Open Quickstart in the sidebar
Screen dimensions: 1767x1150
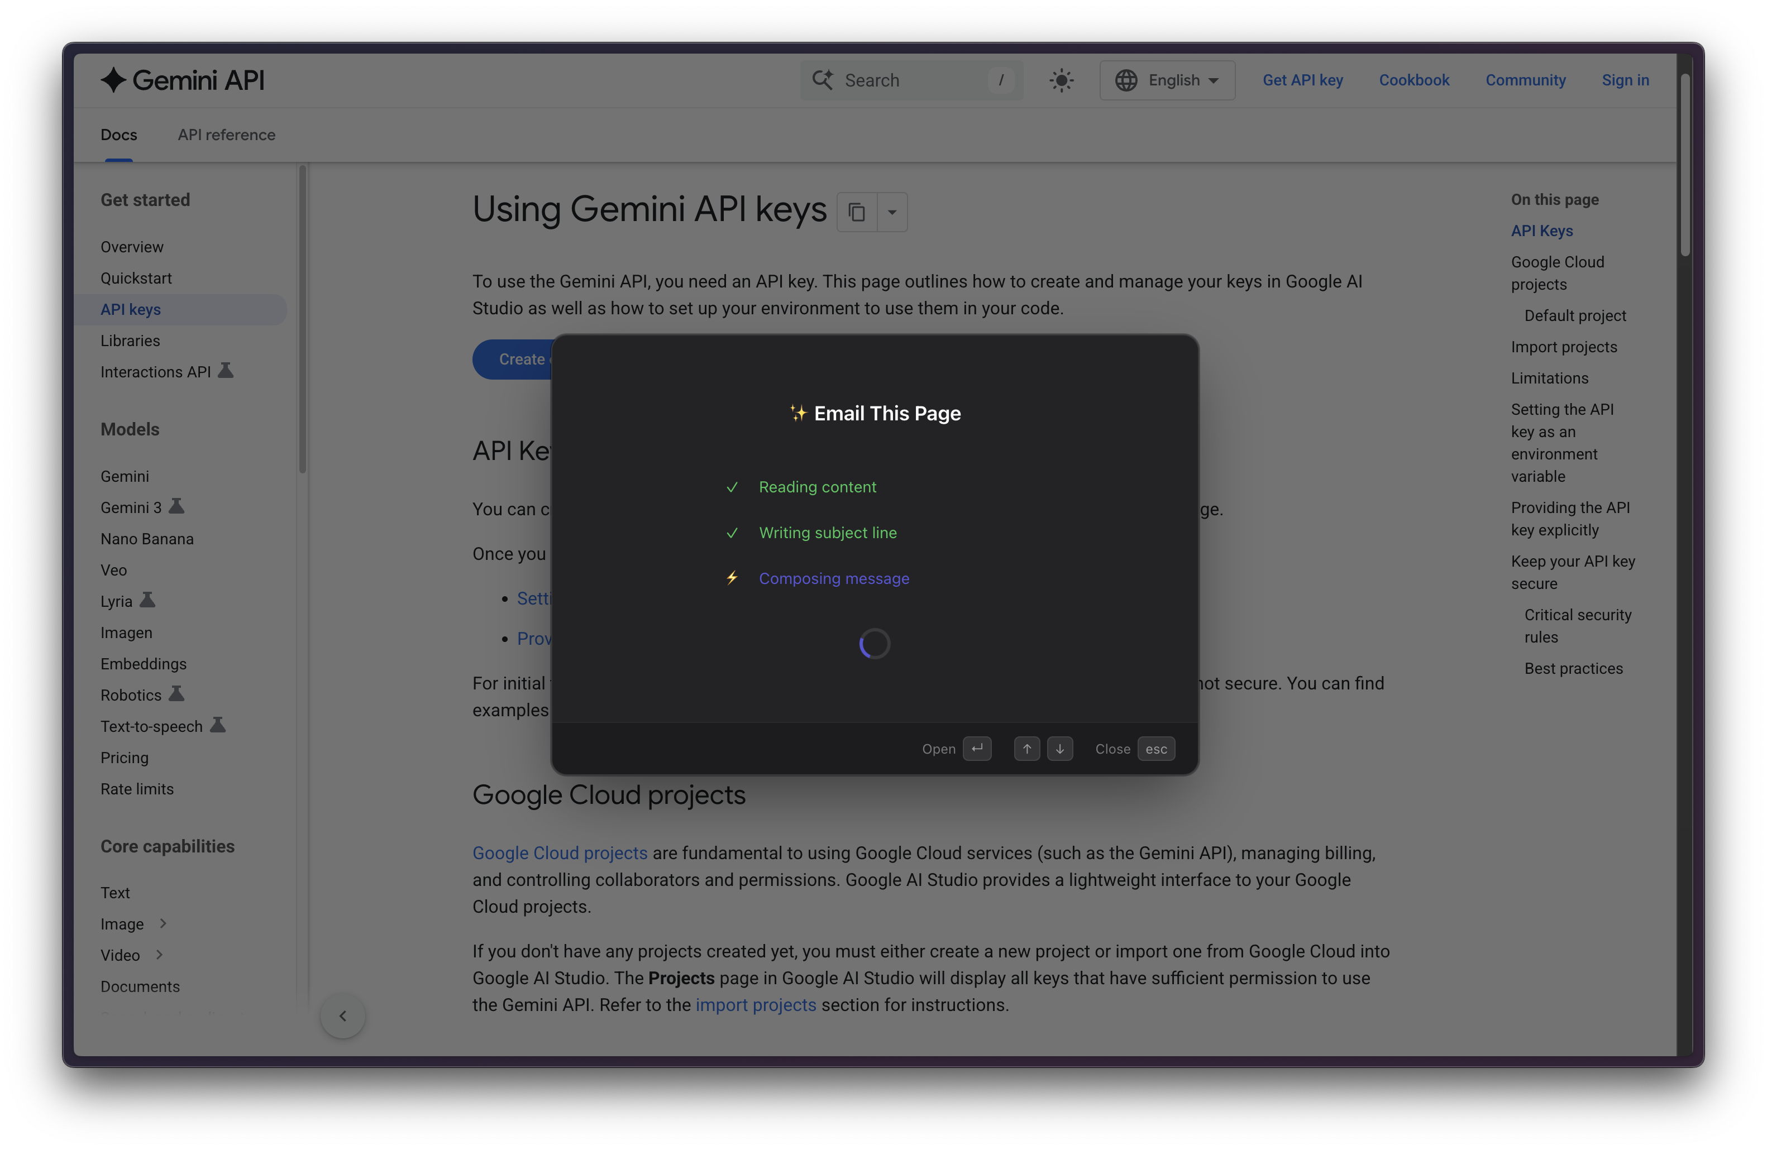[136, 278]
